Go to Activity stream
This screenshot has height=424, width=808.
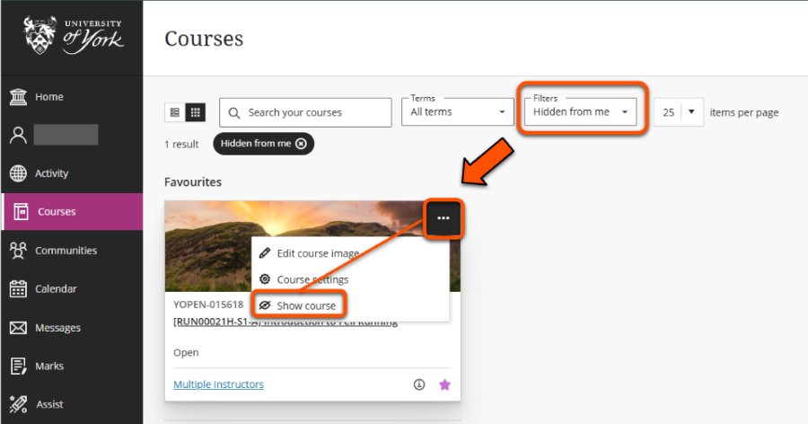pyautogui.click(x=51, y=173)
